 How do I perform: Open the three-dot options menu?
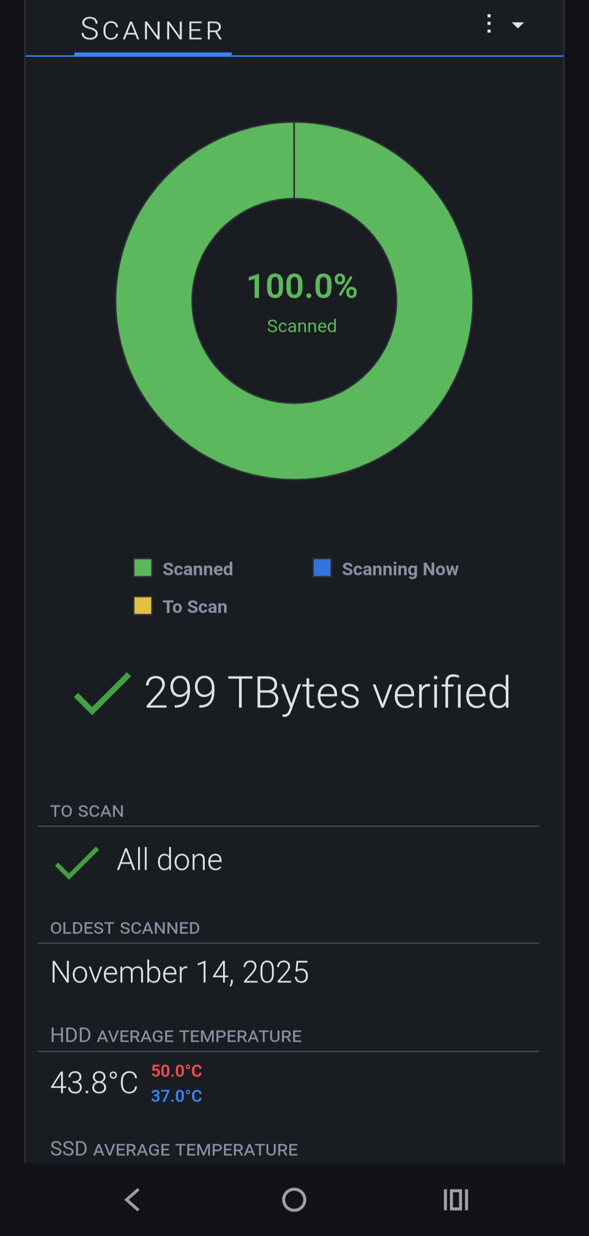pyautogui.click(x=489, y=24)
